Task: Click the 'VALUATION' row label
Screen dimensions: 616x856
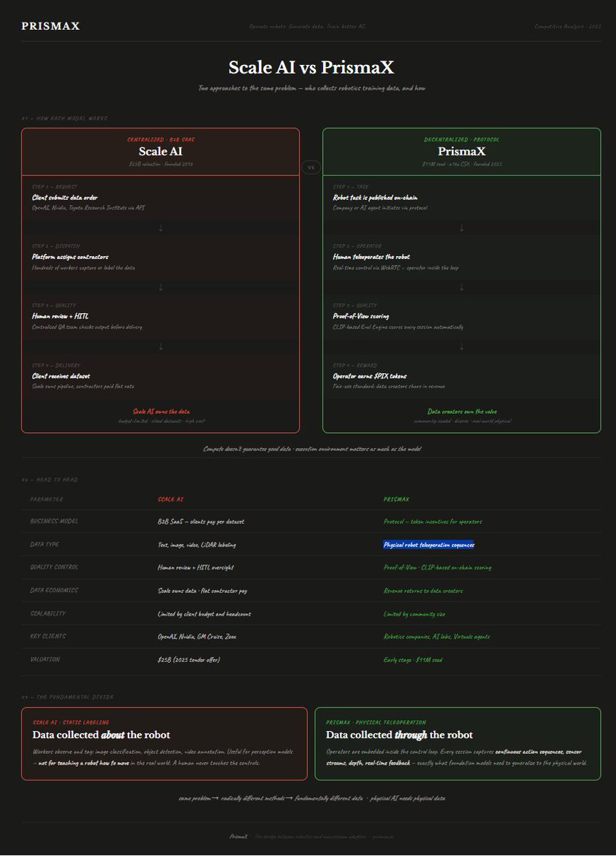Action: click(x=45, y=660)
